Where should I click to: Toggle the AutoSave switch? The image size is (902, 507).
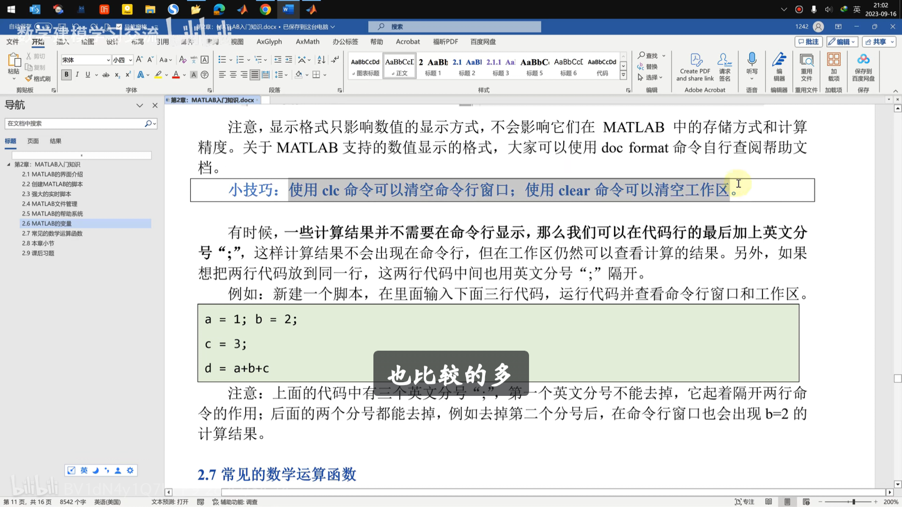(x=43, y=27)
